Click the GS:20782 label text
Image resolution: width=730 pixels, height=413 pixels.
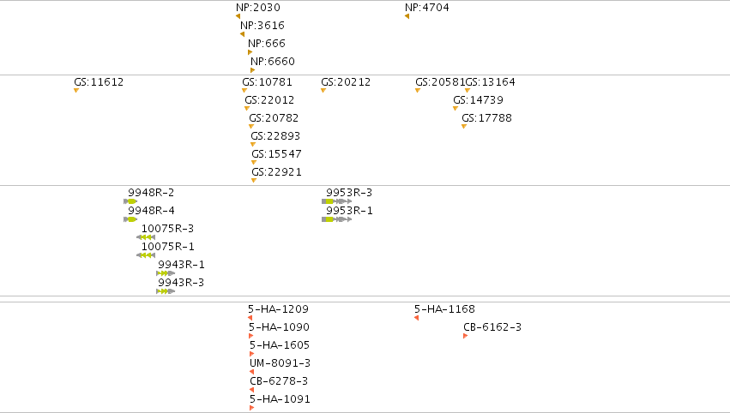(274, 118)
